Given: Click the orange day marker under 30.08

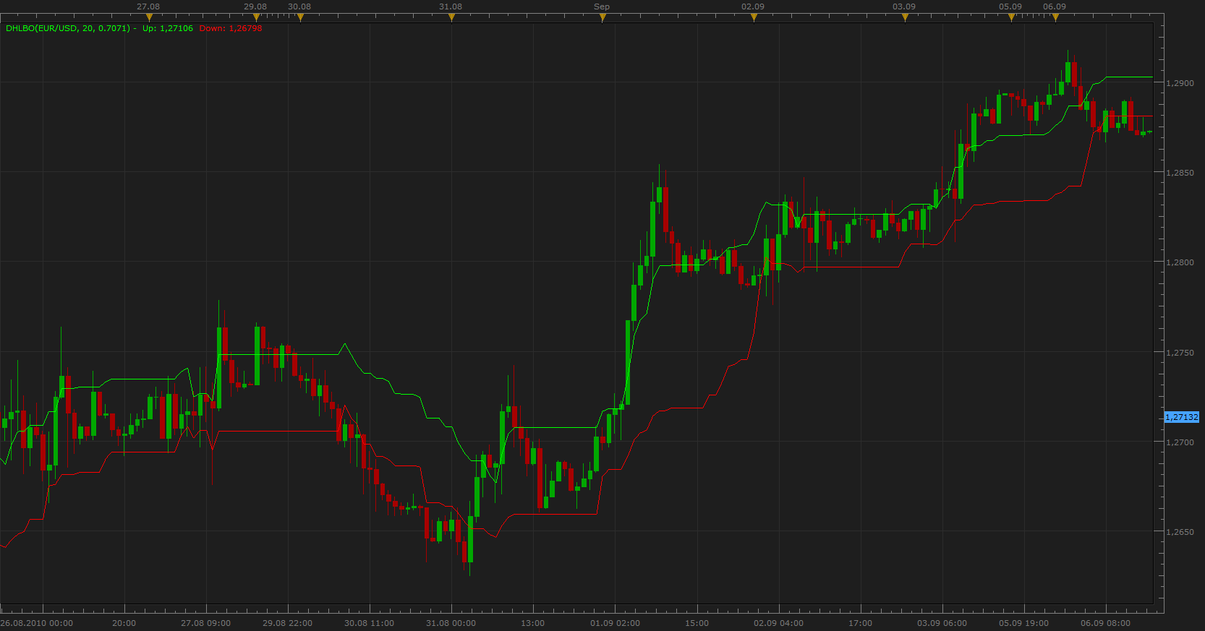Looking at the screenshot, I should [300, 17].
